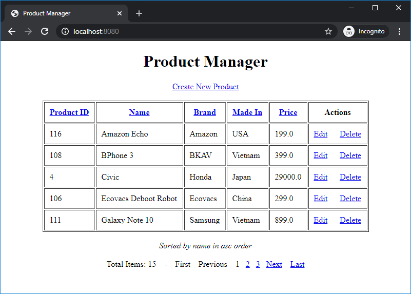Sort table by Brand column
The width and height of the screenshot is (411, 294).
click(x=205, y=112)
